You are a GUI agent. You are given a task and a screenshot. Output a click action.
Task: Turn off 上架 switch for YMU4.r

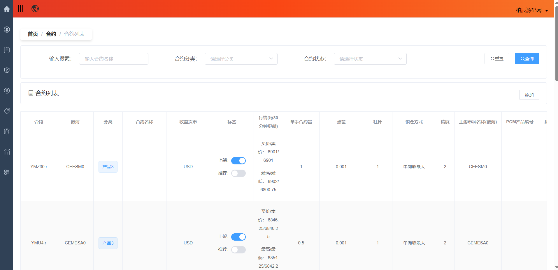pyautogui.click(x=238, y=237)
